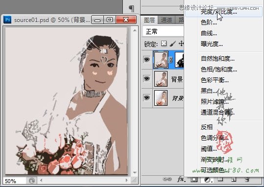Choose 反相 from the adjustment menu

pos(207,127)
